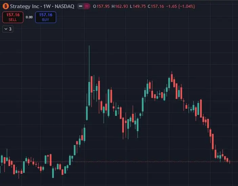Expand the collapsed indicators legend showing 3
The height and width of the screenshot is (186, 238).
pos(8,29)
